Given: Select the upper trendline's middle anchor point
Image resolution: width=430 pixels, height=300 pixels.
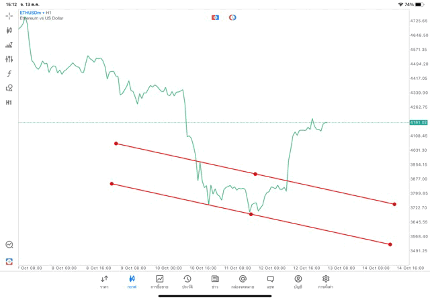Looking at the screenshot, I should pos(255,174).
